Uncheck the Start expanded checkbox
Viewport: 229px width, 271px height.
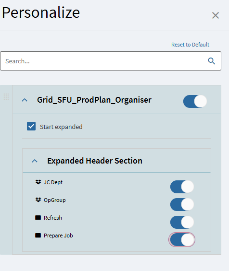[31, 126]
